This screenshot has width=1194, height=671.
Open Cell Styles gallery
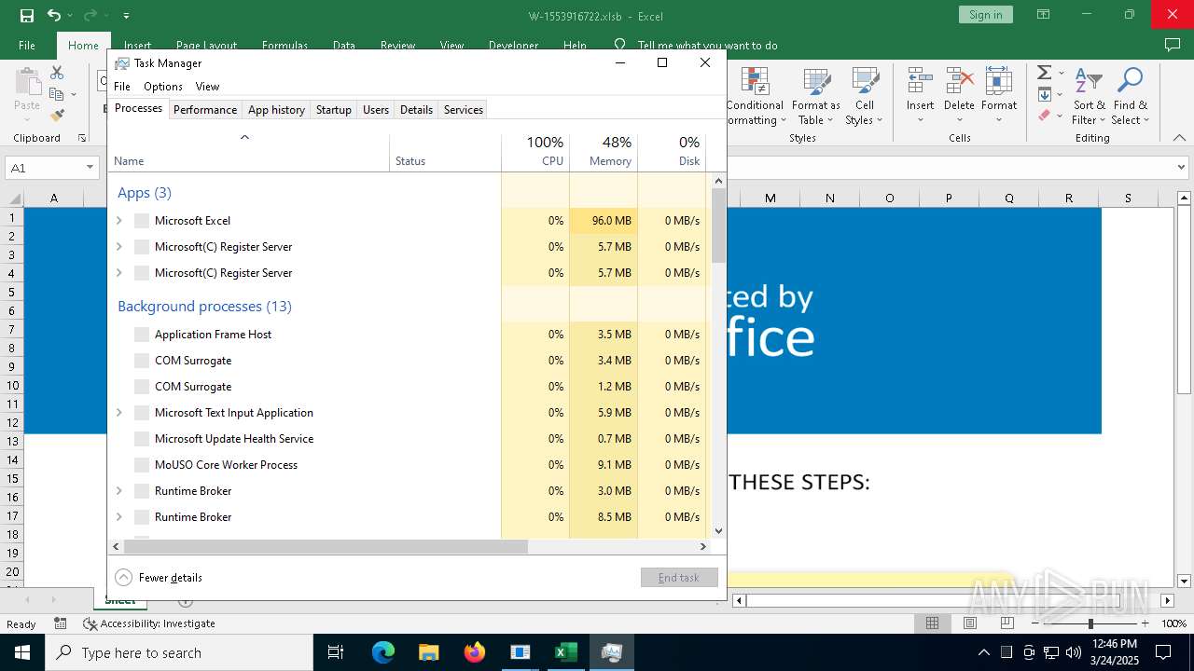click(865, 97)
